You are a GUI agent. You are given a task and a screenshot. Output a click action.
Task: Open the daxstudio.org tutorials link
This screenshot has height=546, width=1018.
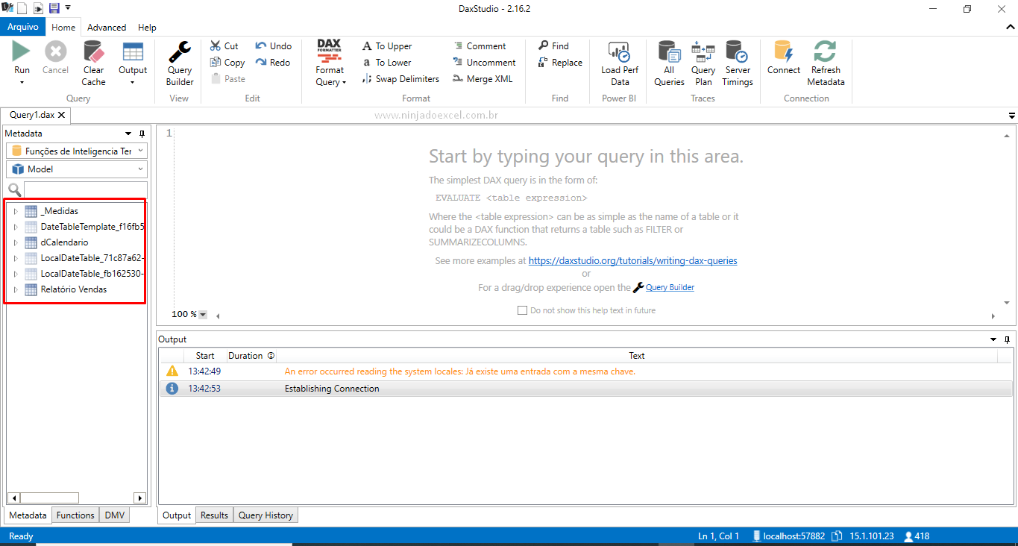click(x=633, y=261)
